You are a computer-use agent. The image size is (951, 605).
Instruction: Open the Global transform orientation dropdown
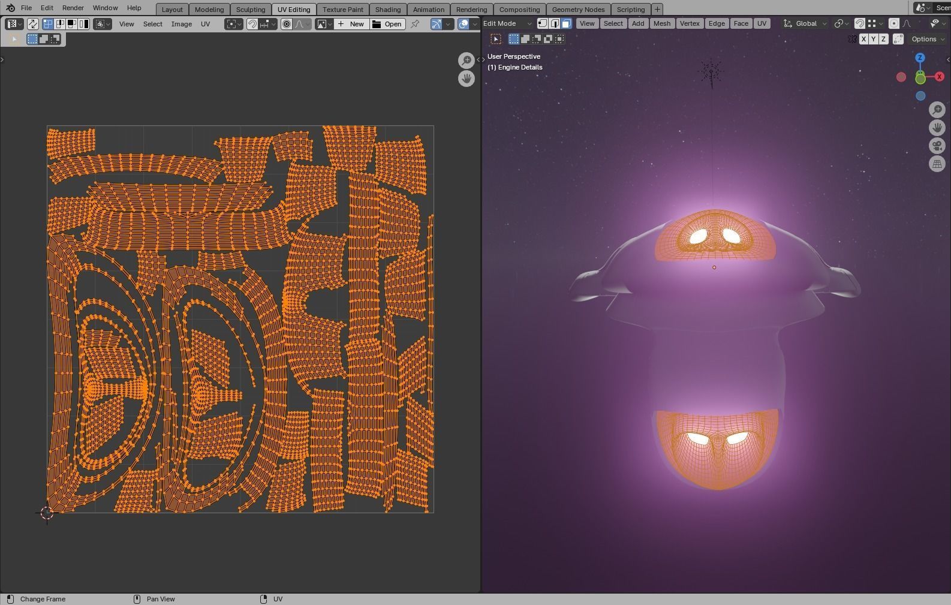point(805,23)
